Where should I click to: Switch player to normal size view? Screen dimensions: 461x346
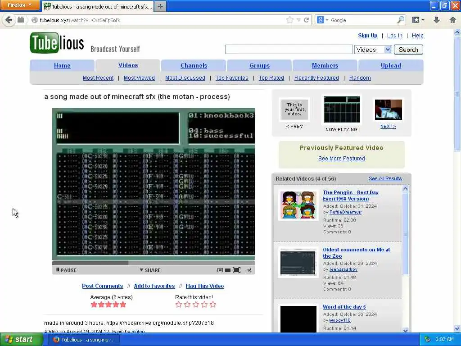click(x=227, y=270)
